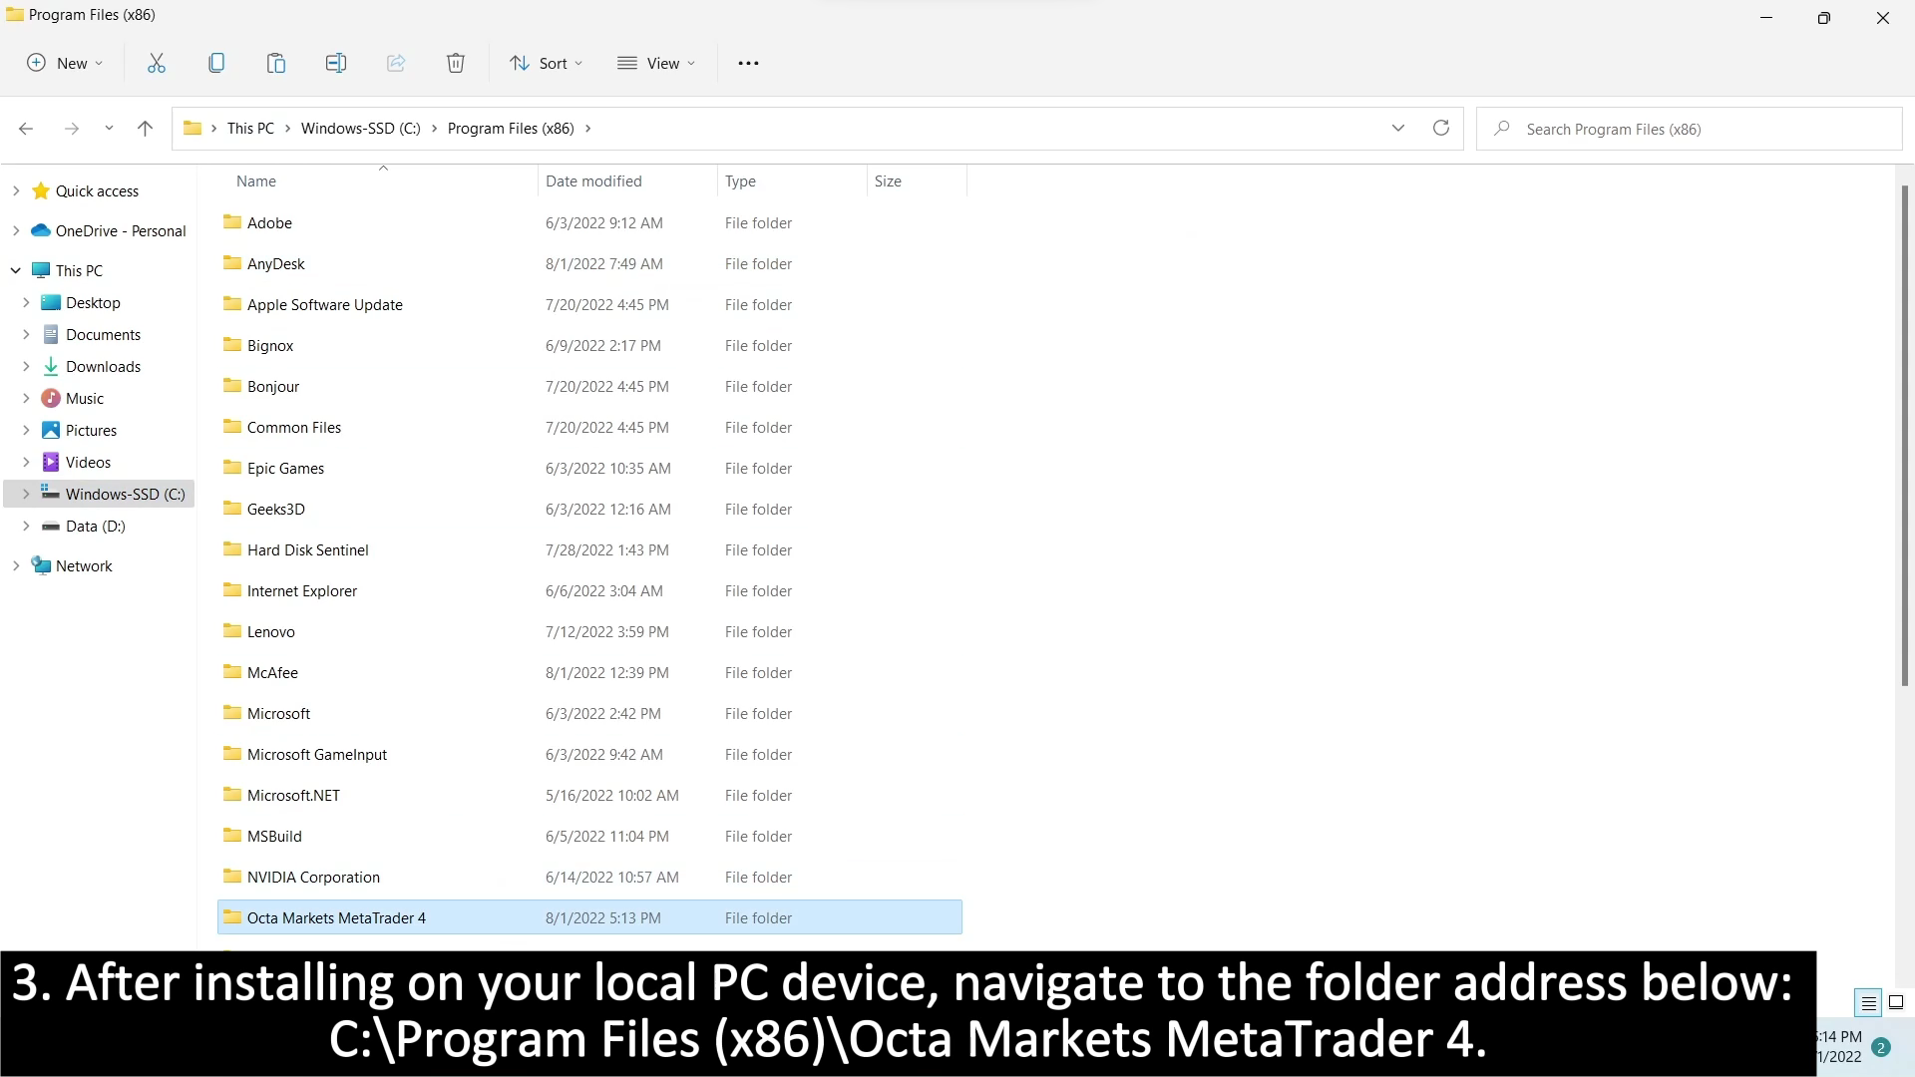Switch to details view toggle bottom-right
This screenshot has height=1077, width=1915.
pos(1868,1002)
